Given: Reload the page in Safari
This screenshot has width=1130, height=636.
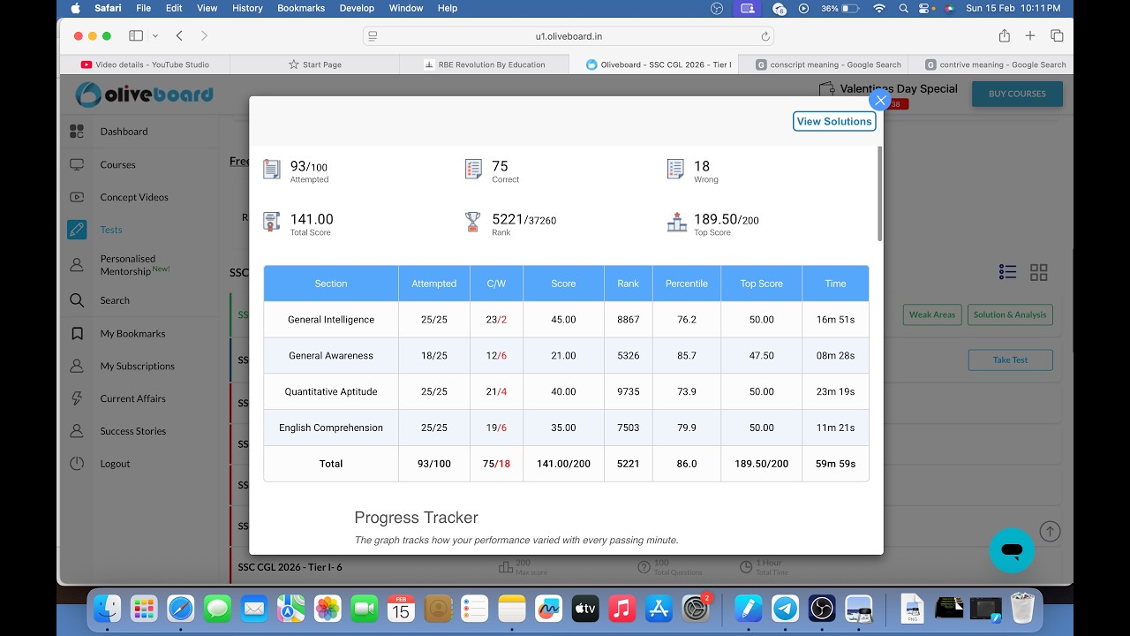Looking at the screenshot, I should point(765,36).
